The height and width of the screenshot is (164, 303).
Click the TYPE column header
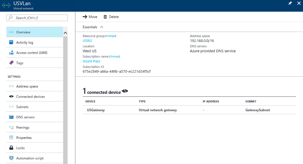tap(142, 101)
